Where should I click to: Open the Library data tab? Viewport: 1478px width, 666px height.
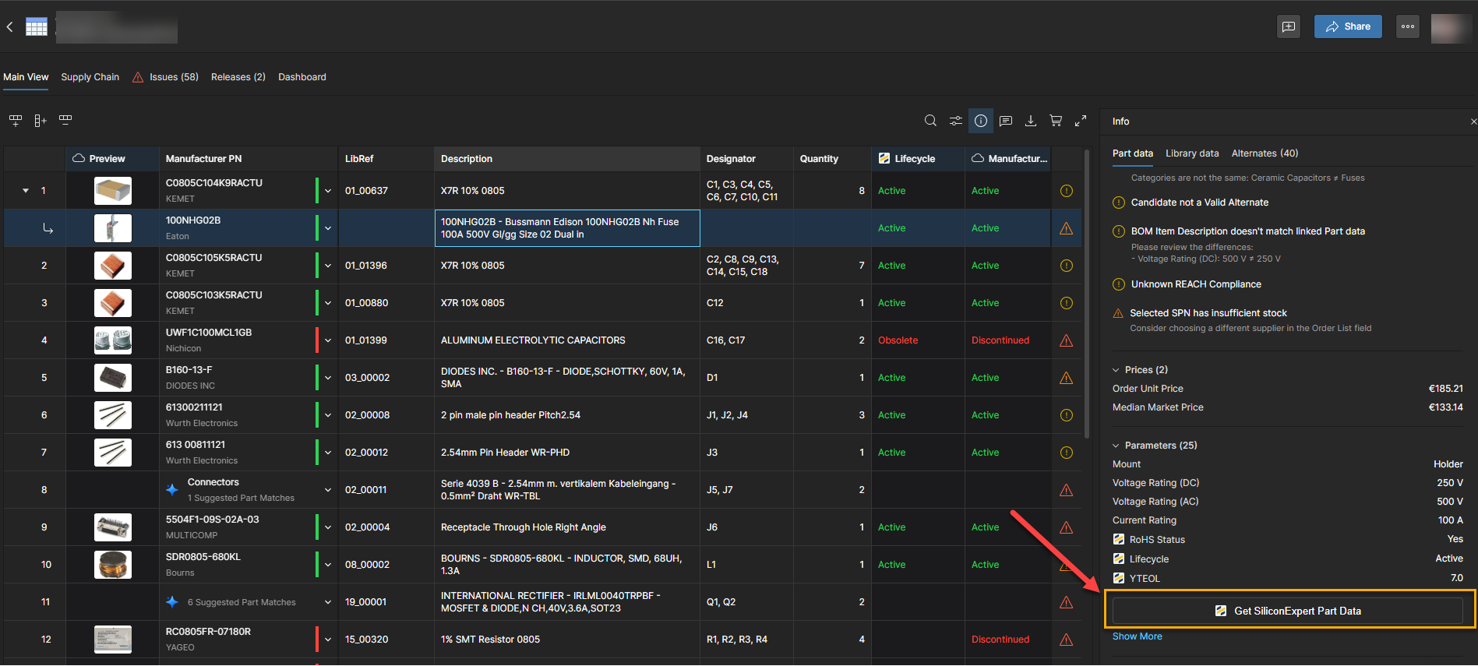tap(1192, 153)
